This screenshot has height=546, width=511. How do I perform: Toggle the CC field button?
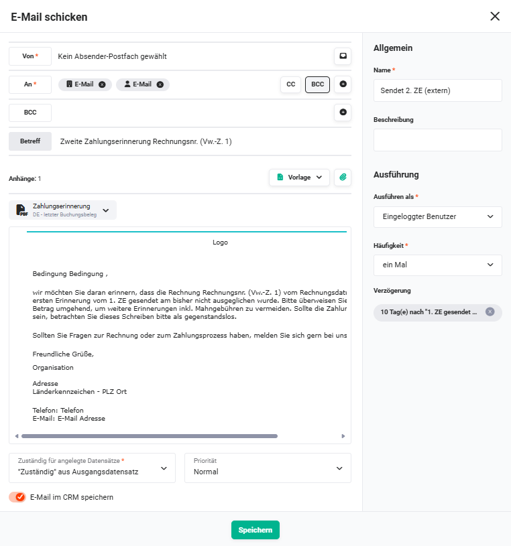290,84
